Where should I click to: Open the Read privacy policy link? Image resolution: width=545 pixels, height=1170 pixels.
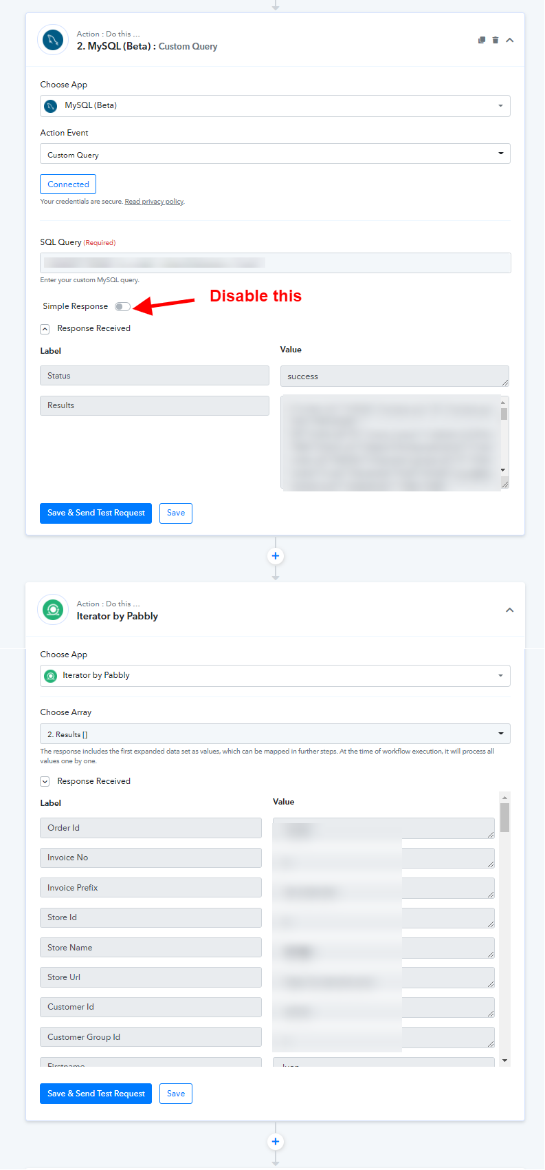[x=154, y=202]
